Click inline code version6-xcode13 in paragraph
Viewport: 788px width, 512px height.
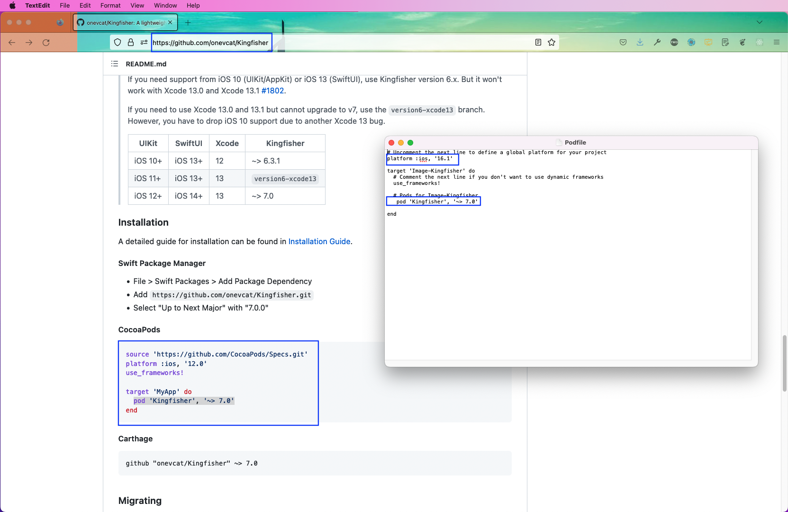click(x=422, y=110)
